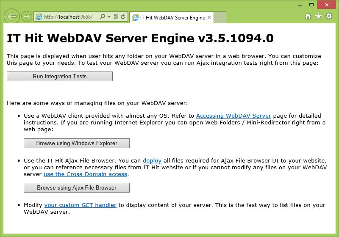This screenshot has height=237, width=339.
Task: Open the Accessing WebDAV Server link
Action: [x=233, y=116]
